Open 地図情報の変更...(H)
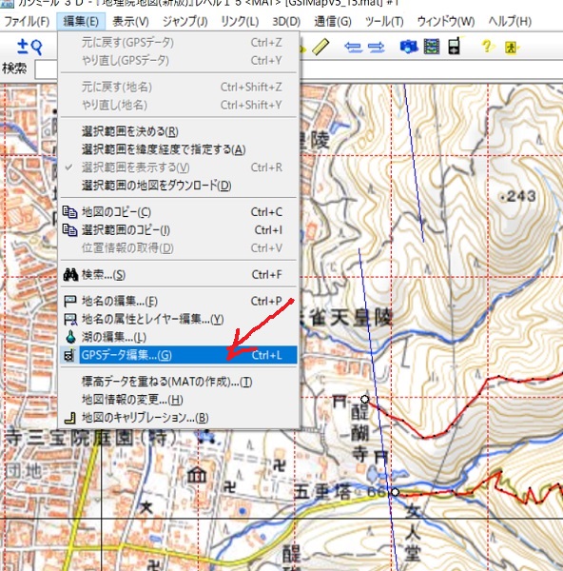Viewport: 563px width, 571px height. pyautogui.click(x=179, y=400)
